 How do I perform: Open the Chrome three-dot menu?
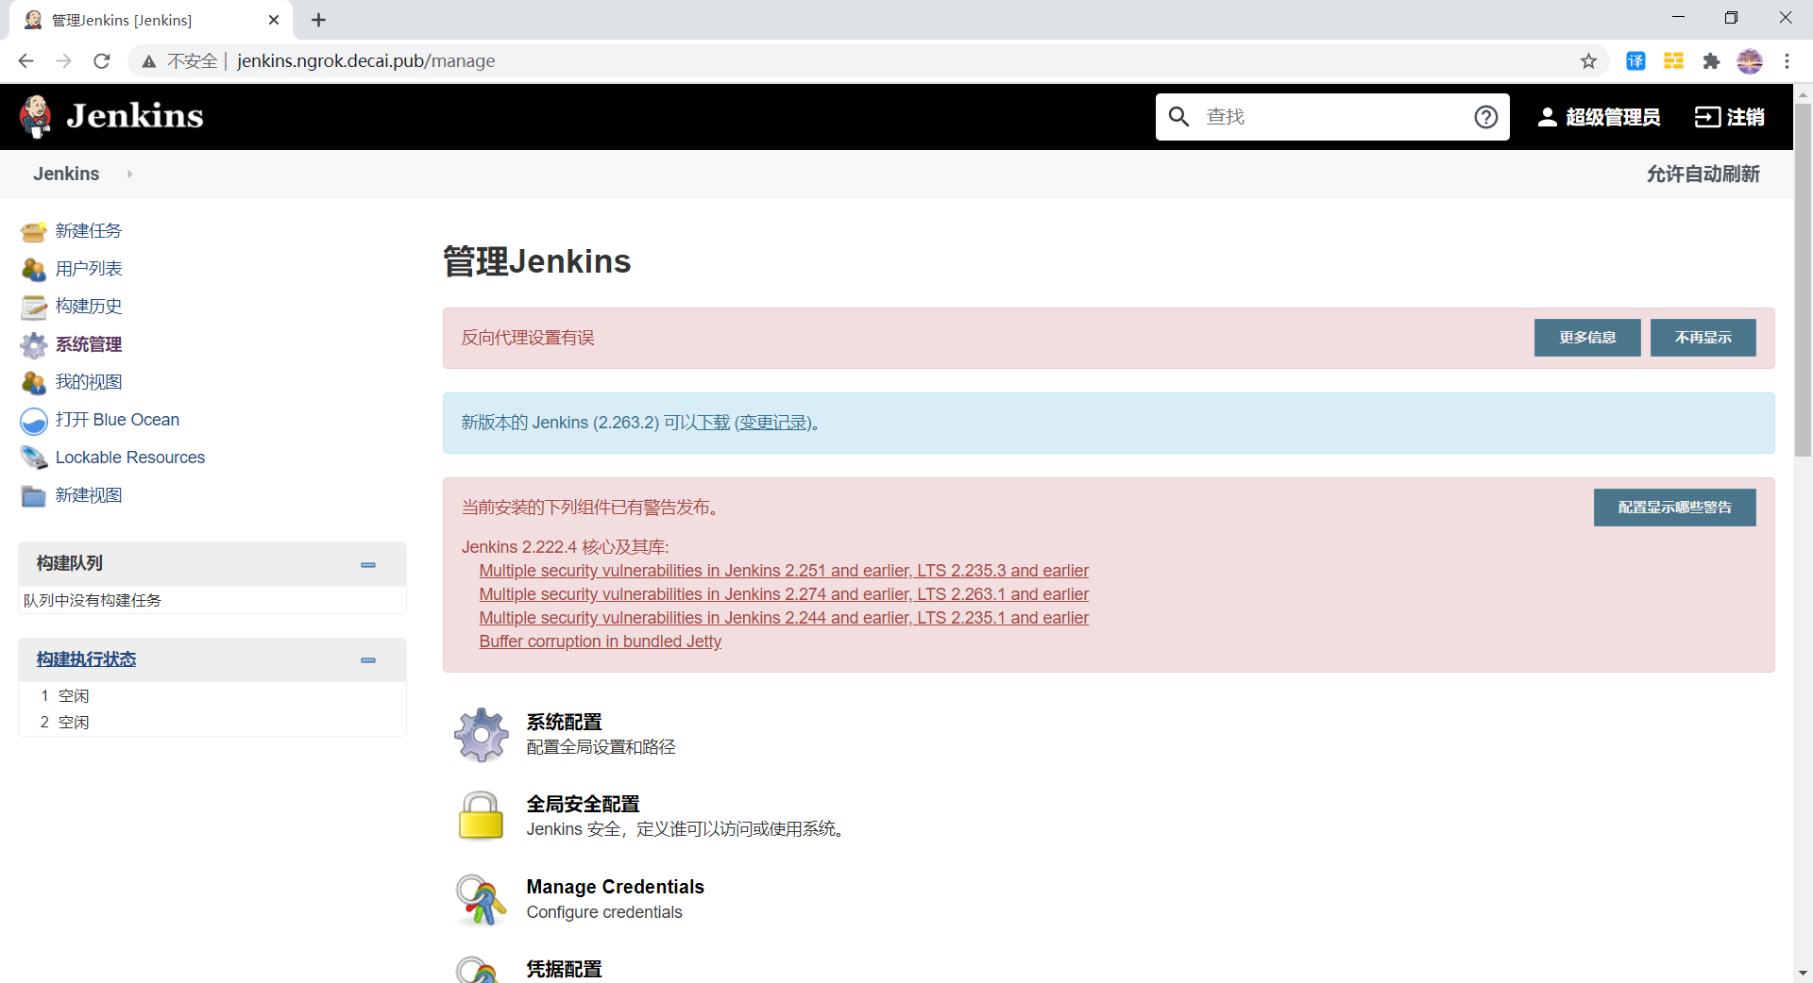click(1787, 61)
